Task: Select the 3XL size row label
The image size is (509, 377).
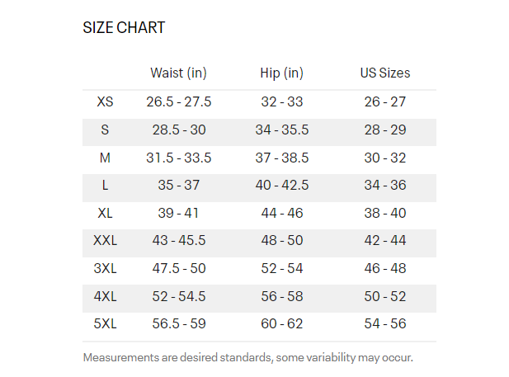Action: [x=105, y=268]
